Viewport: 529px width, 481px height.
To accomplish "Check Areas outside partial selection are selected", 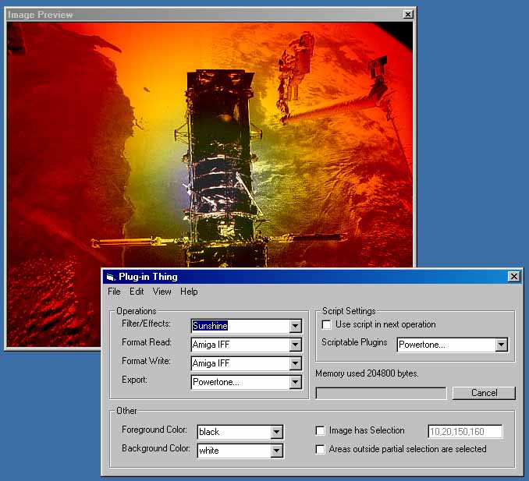I will click(320, 449).
